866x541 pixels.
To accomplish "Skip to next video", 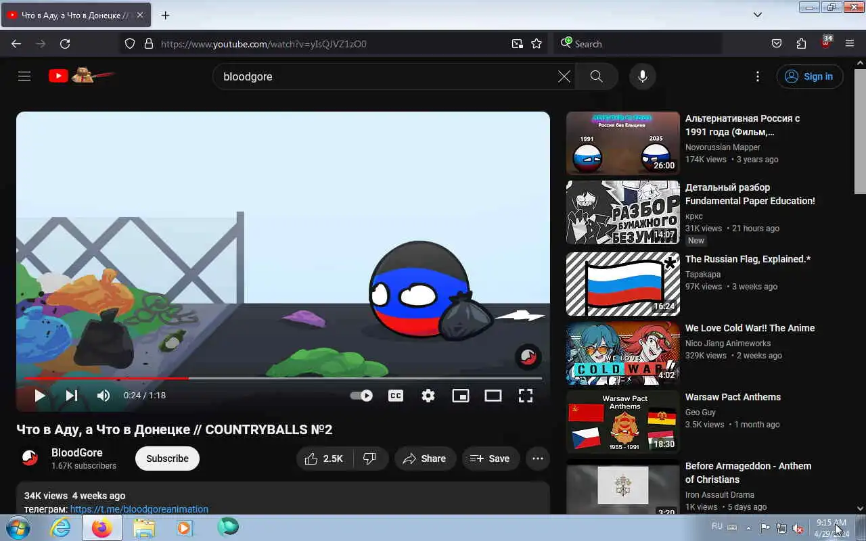I will tap(71, 396).
